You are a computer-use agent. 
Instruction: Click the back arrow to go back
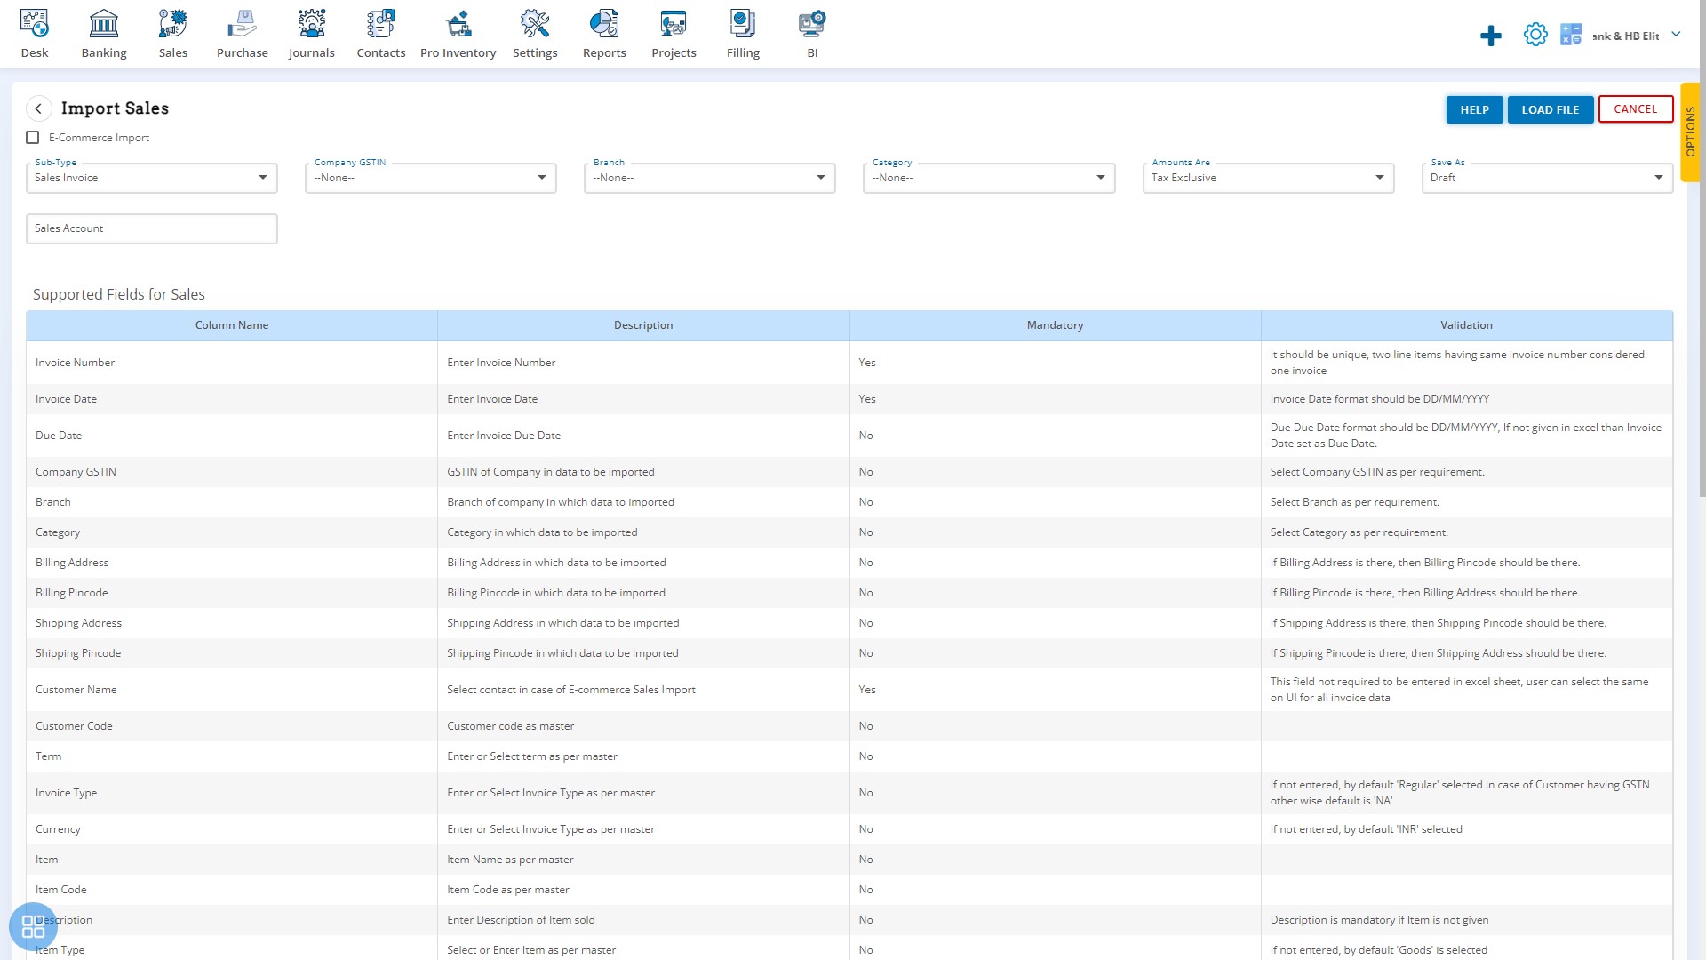point(37,108)
